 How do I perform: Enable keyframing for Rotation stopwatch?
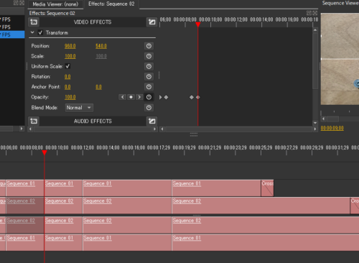[x=149, y=77]
